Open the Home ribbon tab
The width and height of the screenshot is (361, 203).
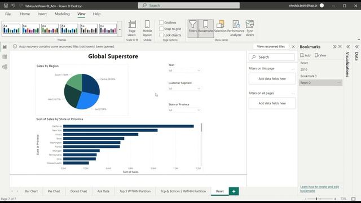click(25, 14)
